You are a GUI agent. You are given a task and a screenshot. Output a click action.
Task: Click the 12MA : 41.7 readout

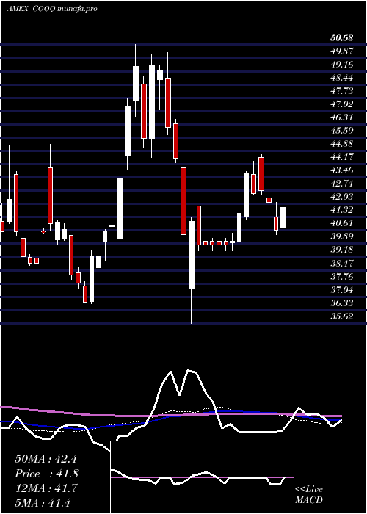(x=46, y=488)
